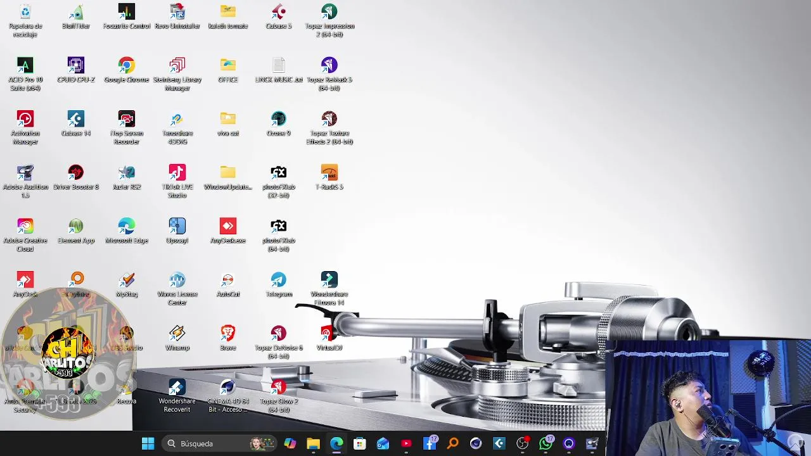Image resolution: width=811 pixels, height=456 pixels.
Task: Open Microsoft Store from the taskbar
Action: pos(359,443)
